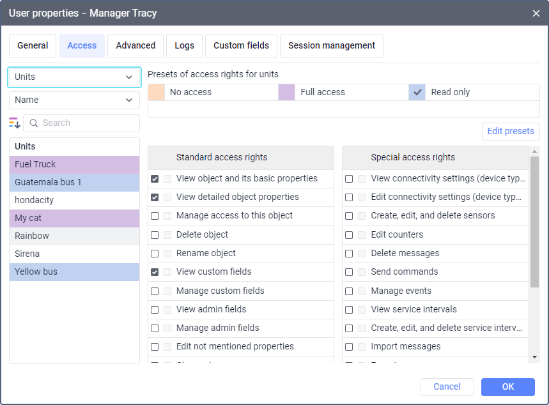This screenshot has height=405, width=549.
Task: Close the User properties dialog
Action: click(x=536, y=13)
